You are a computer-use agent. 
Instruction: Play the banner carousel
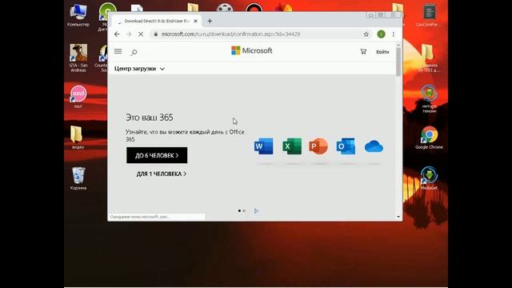pos(256,211)
